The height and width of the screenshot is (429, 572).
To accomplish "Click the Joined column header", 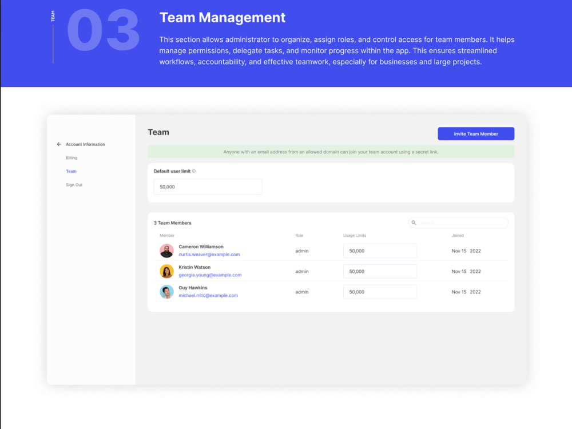I will point(458,235).
